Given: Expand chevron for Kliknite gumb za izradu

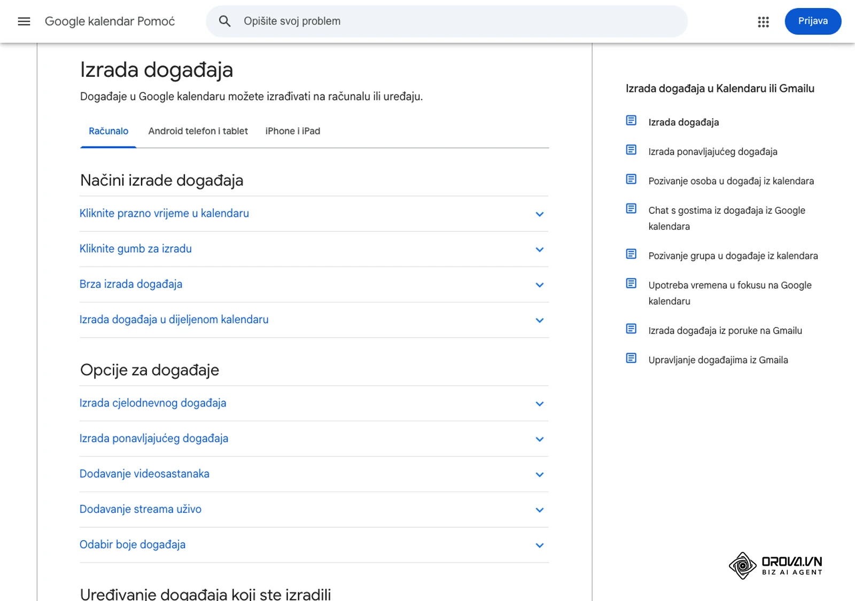Looking at the screenshot, I should (x=540, y=249).
